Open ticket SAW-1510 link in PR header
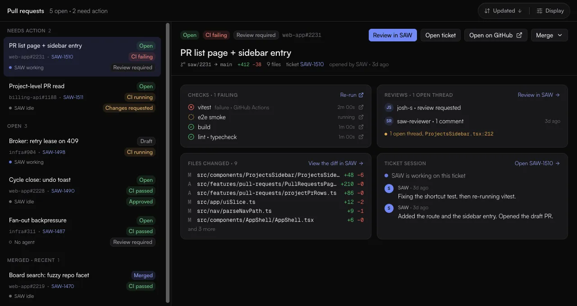577x306 pixels. click(312, 64)
